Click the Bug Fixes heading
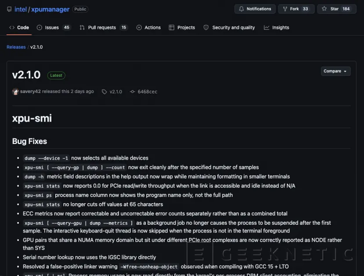Viewport: 364px width, 276px height. (x=29, y=141)
